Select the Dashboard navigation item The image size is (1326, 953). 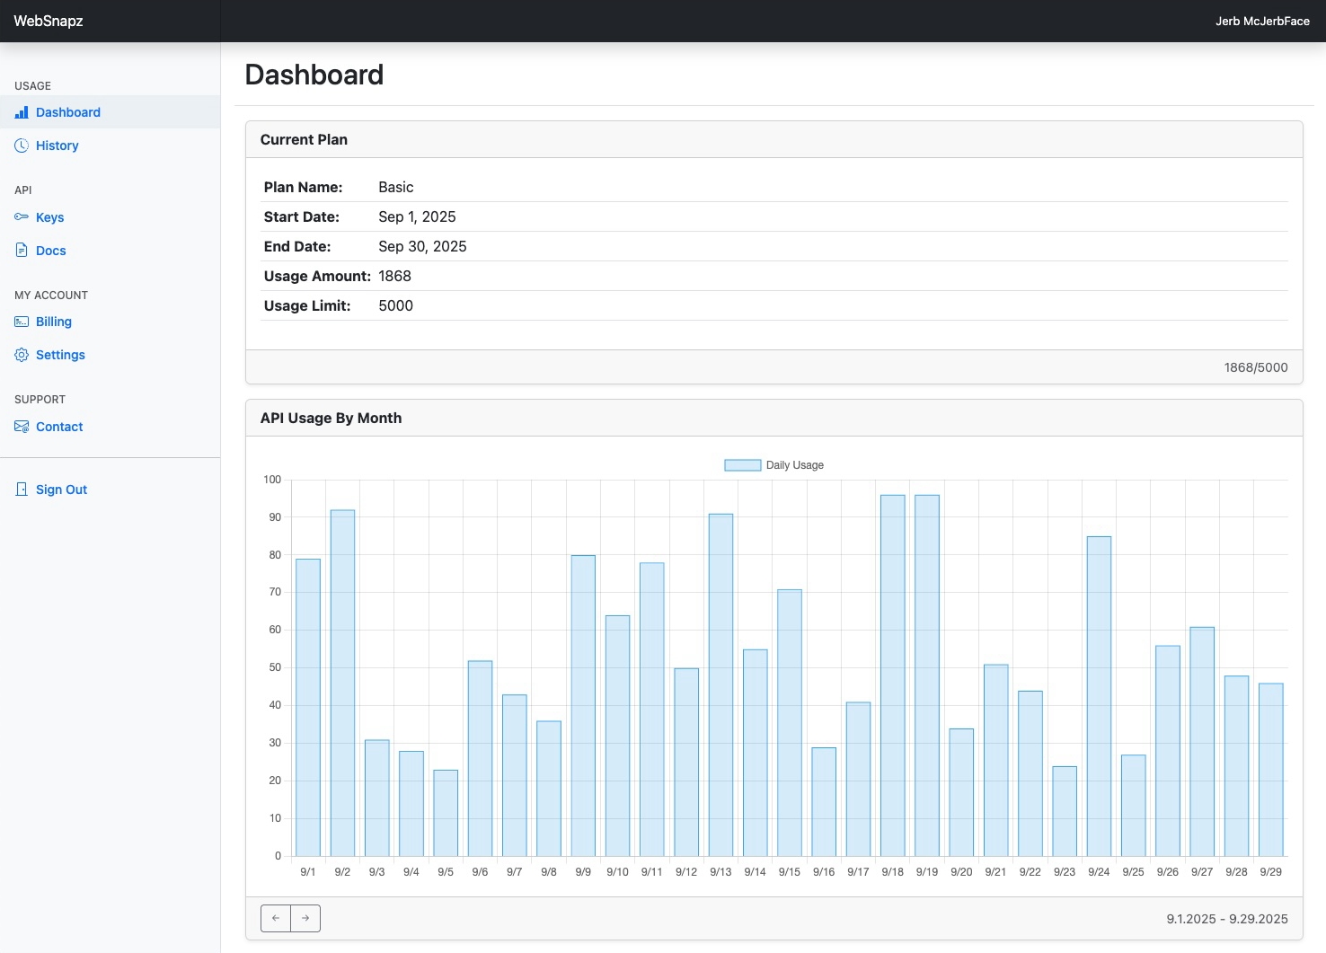(67, 112)
